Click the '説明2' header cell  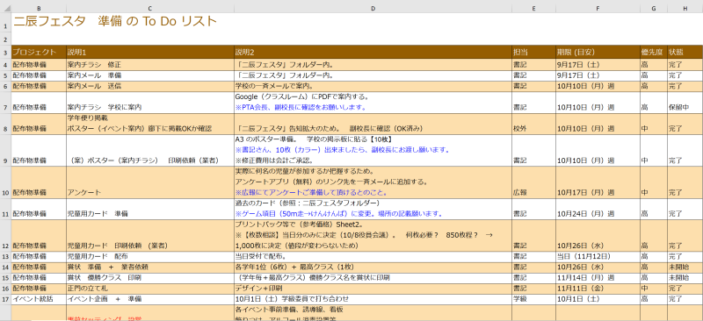point(373,52)
